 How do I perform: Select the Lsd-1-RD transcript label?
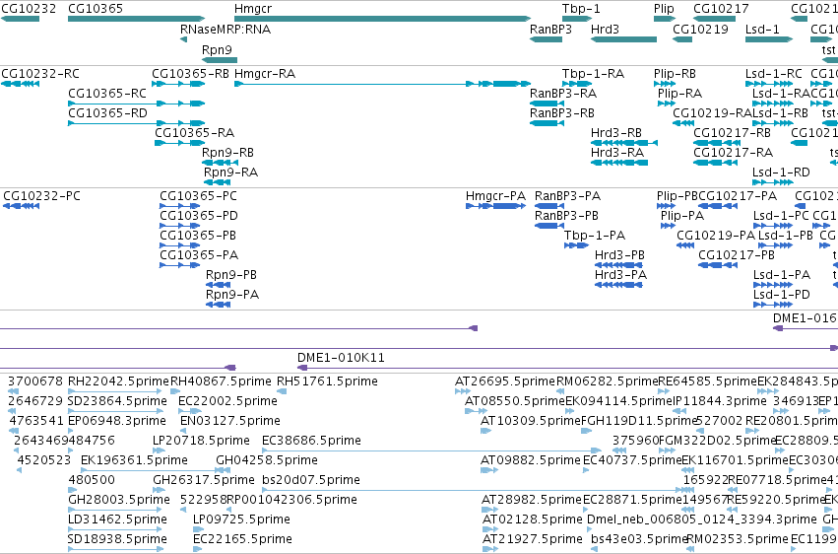point(781,173)
